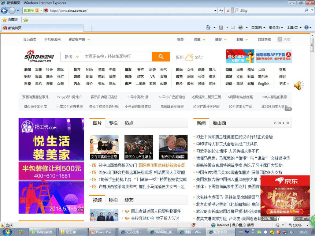This screenshot has width=315, height=236.
Task: Click the Bing search magnifier icon
Action: click(x=306, y=10)
